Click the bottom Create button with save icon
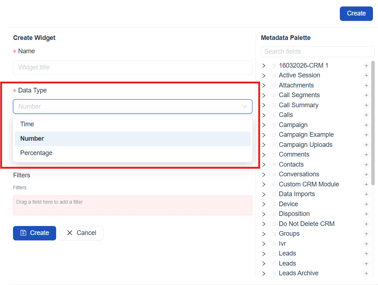 click(x=35, y=233)
